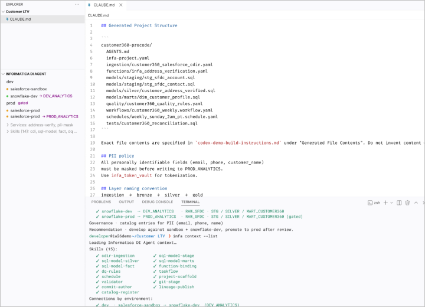Viewport: 425px width, 307px height.
Task: Click the PII policy heading
Action: tap(117, 156)
